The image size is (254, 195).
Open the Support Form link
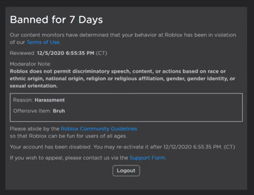tap(147, 158)
